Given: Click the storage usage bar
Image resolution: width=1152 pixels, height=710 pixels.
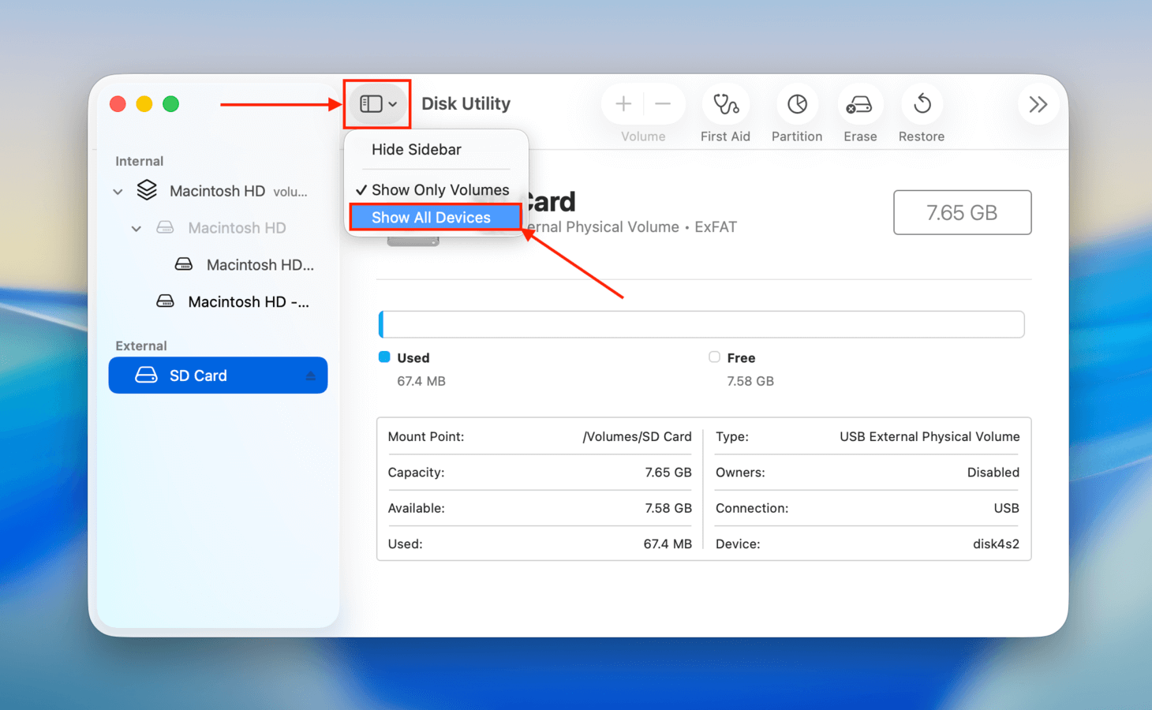Looking at the screenshot, I should (x=701, y=323).
